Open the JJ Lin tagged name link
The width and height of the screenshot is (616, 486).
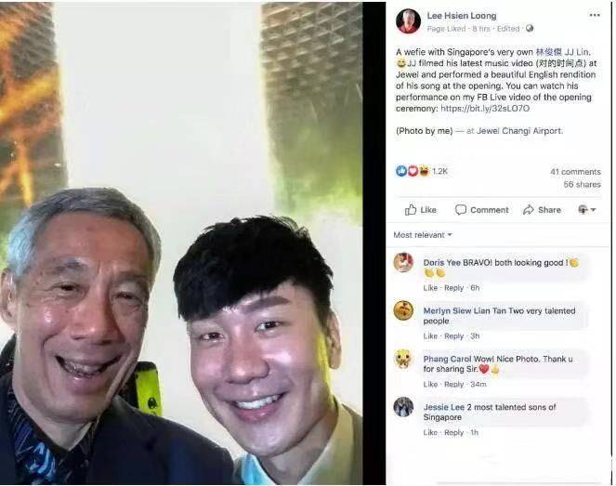coord(562,52)
